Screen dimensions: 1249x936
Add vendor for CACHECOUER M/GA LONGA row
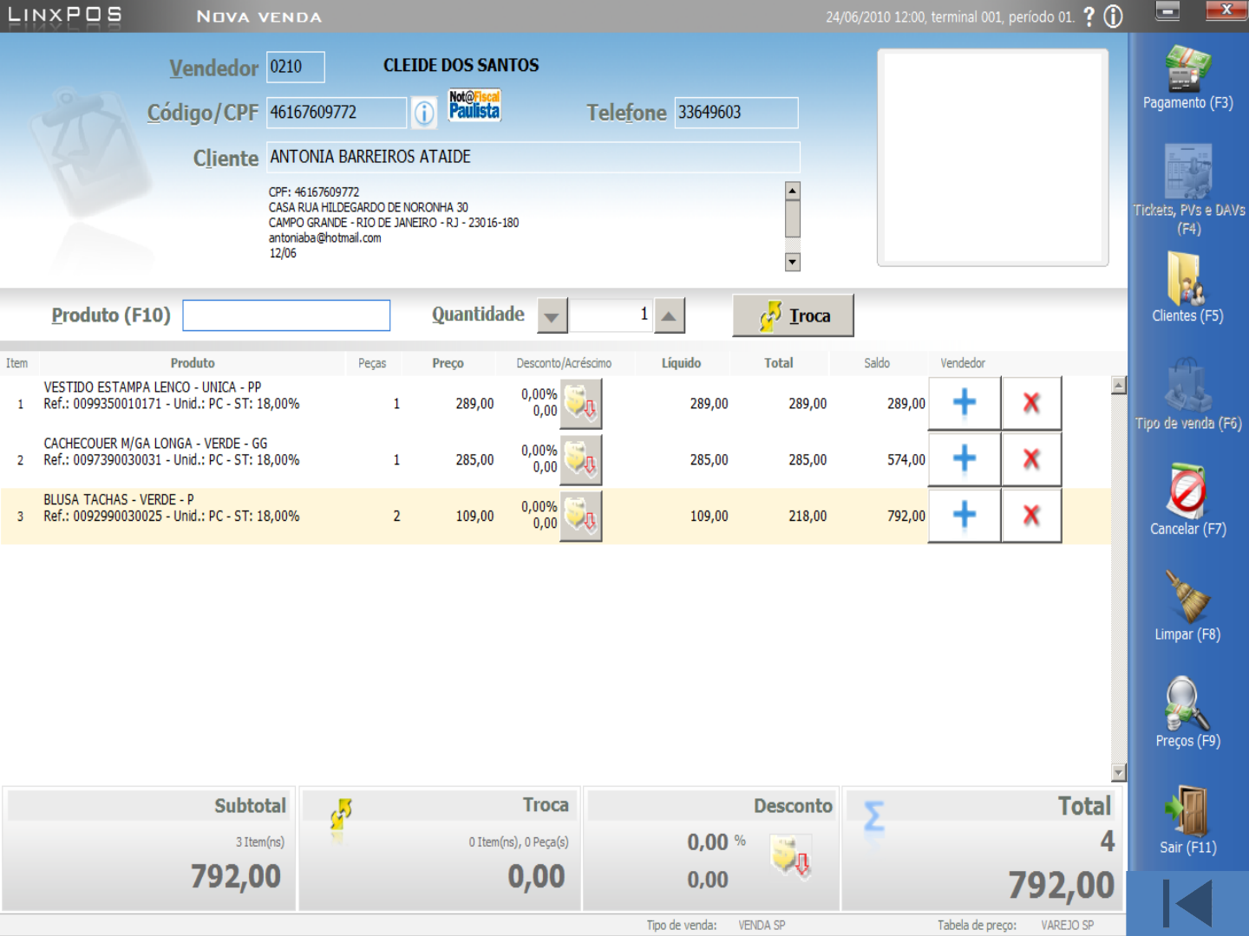pyautogui.click(x=965, y=459)
